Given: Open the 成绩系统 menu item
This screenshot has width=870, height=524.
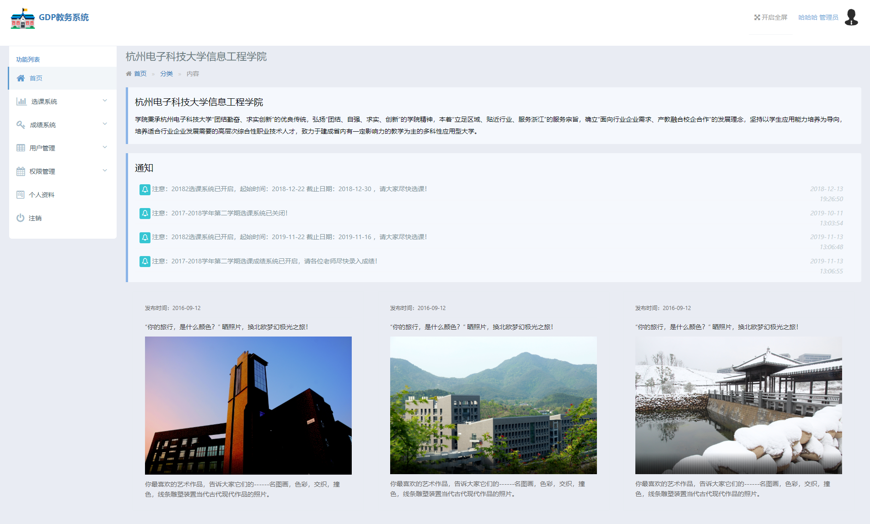Looking at the screenshot, I should click(x=63, y=125).
